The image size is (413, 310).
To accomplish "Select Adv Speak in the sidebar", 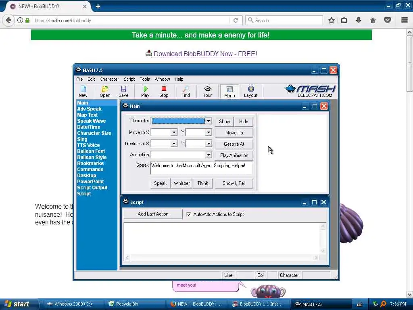I will [89, 109].
